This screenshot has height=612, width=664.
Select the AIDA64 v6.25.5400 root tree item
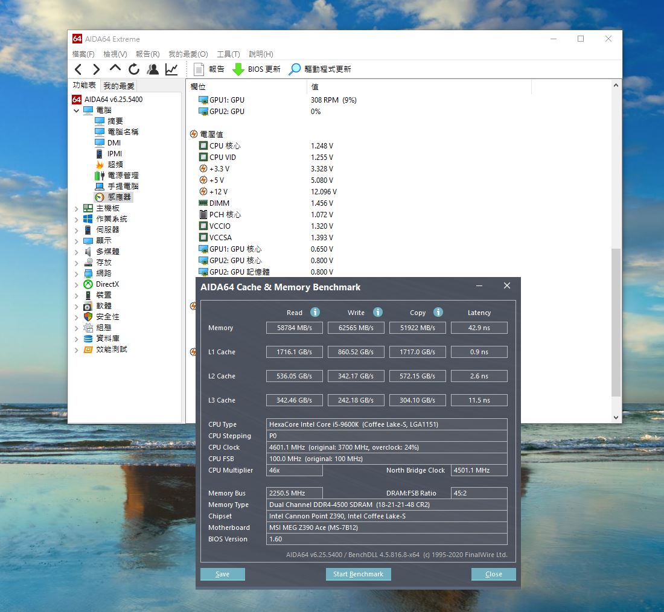coord(107,100)
